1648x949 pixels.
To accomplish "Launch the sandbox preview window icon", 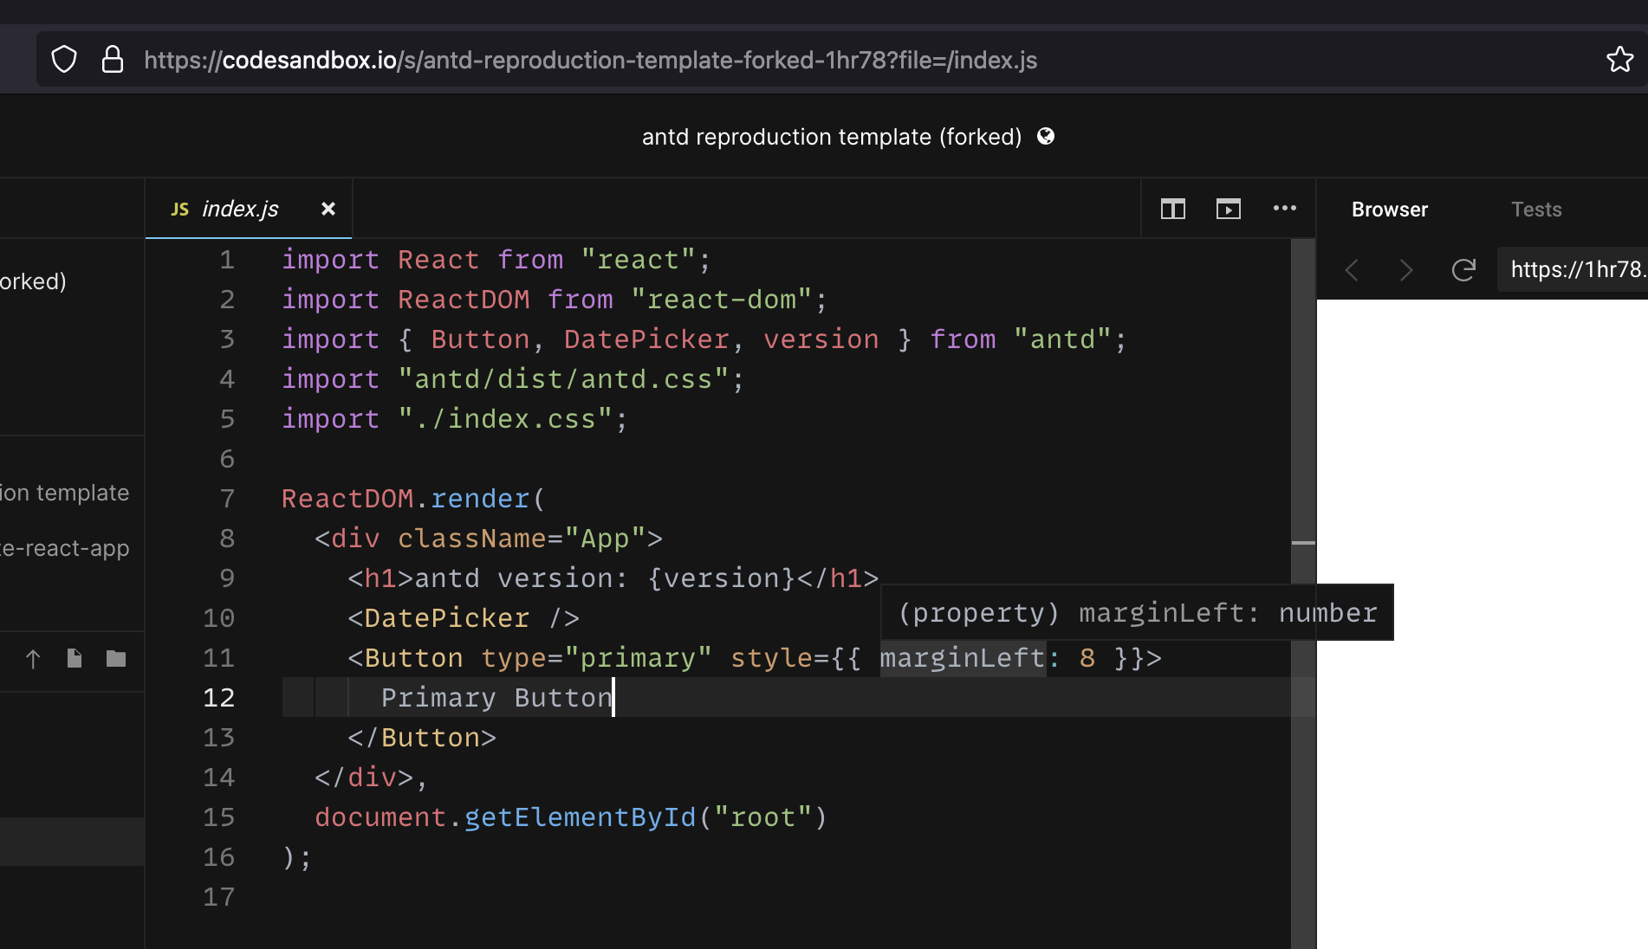I will [1228, 209].
